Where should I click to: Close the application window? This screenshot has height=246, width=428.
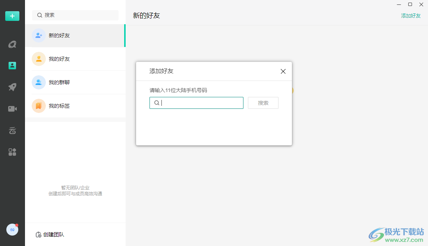coord(421,4)
